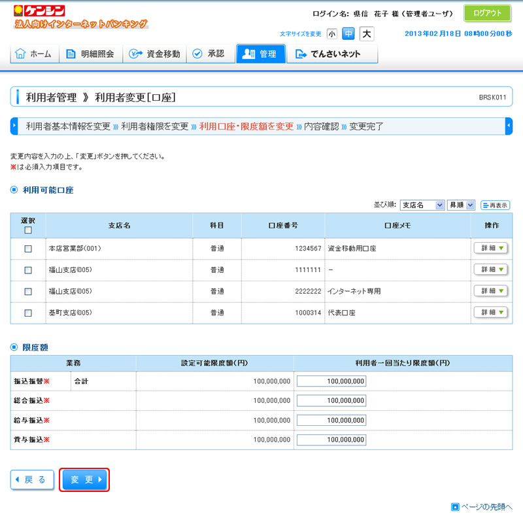Open the 資金移動 tab
This screenshot has width=523, height=524.
pyautogui.click(x=154, y=54)
